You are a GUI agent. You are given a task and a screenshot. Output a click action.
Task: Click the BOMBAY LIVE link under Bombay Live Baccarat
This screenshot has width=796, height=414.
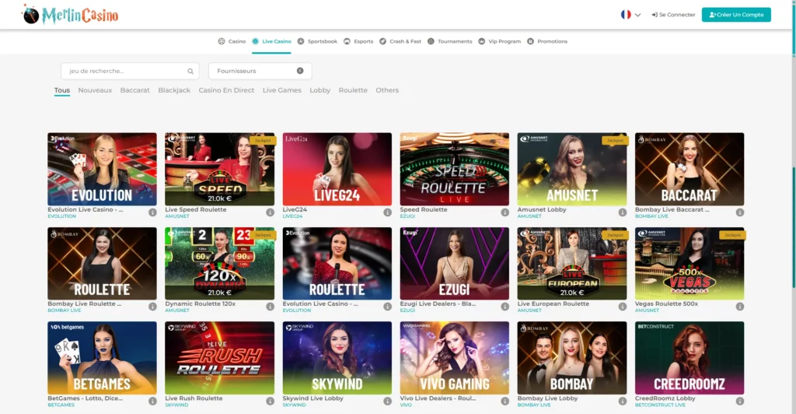[651, 216]
